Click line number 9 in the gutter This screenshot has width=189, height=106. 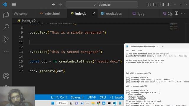(x=22, y=32)
